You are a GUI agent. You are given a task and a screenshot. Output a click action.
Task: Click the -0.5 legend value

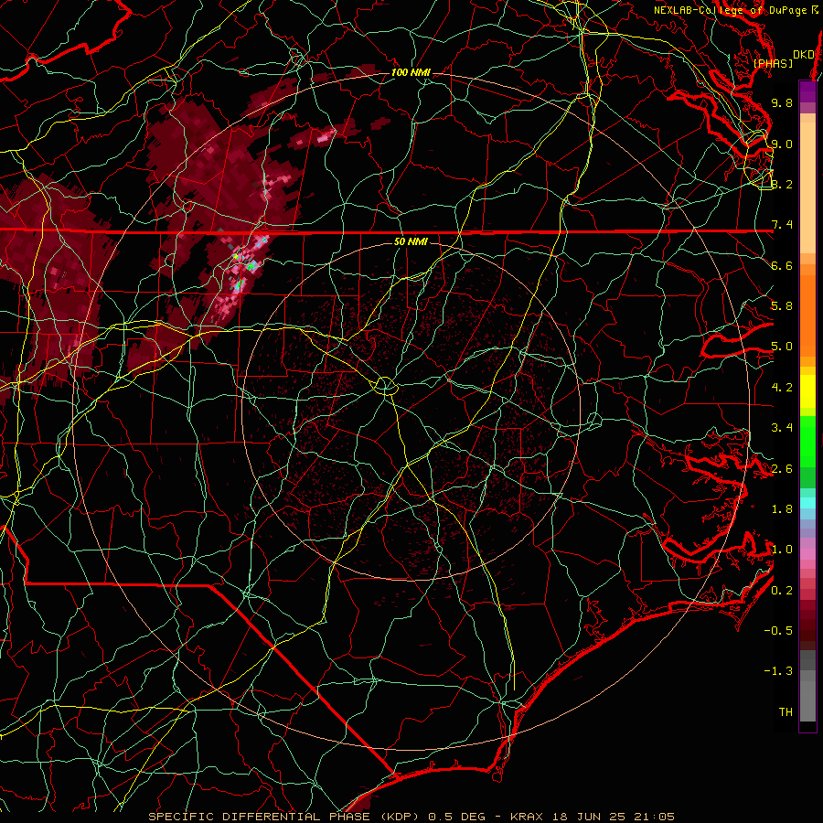778,631
